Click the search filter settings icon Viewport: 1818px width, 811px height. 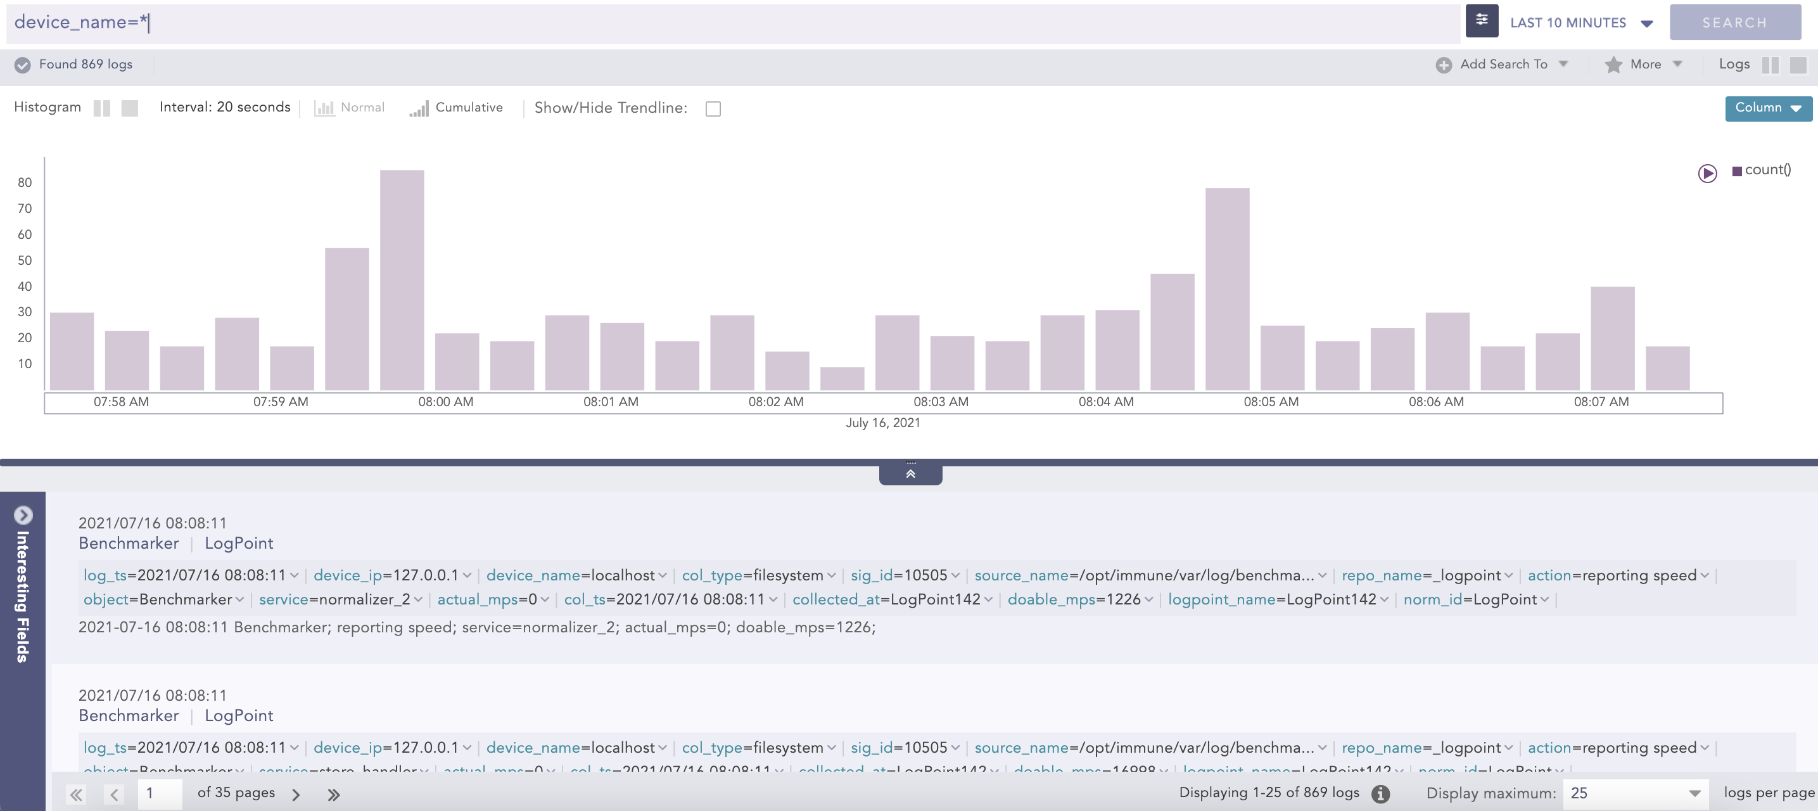tap(1482, 21)
